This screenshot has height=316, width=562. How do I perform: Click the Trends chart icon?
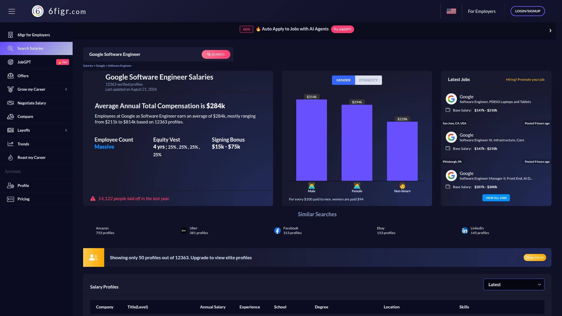point(11,144)
